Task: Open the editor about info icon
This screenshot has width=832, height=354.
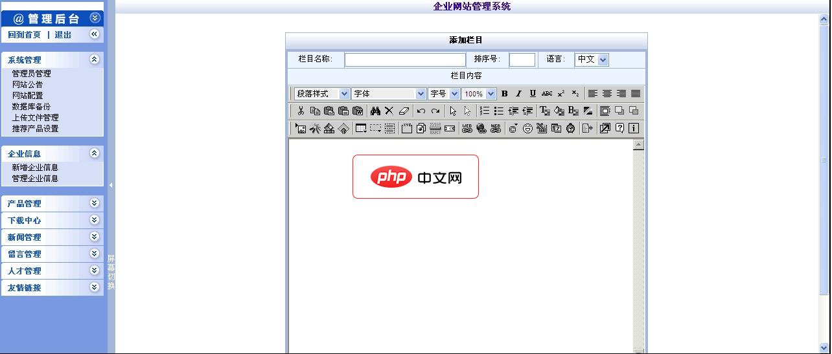Action: pos(634,128)
